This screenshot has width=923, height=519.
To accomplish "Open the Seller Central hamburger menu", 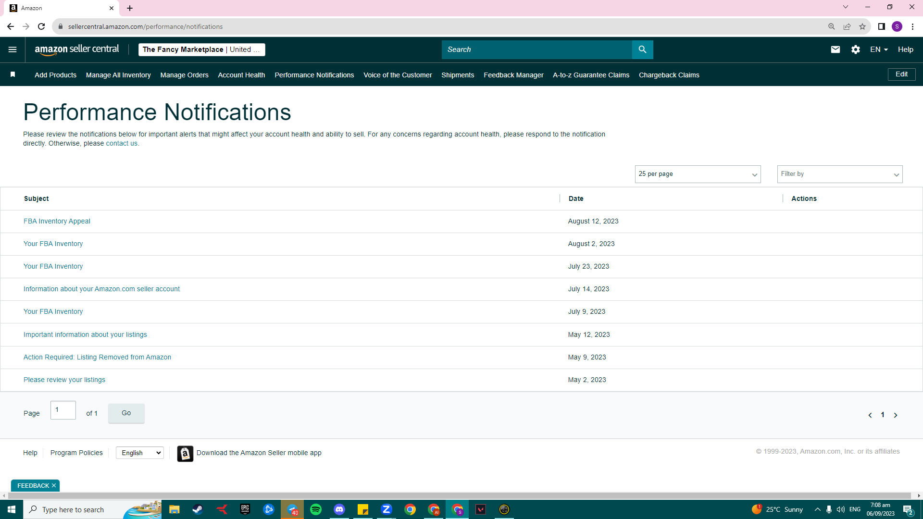I will point(12,49).
